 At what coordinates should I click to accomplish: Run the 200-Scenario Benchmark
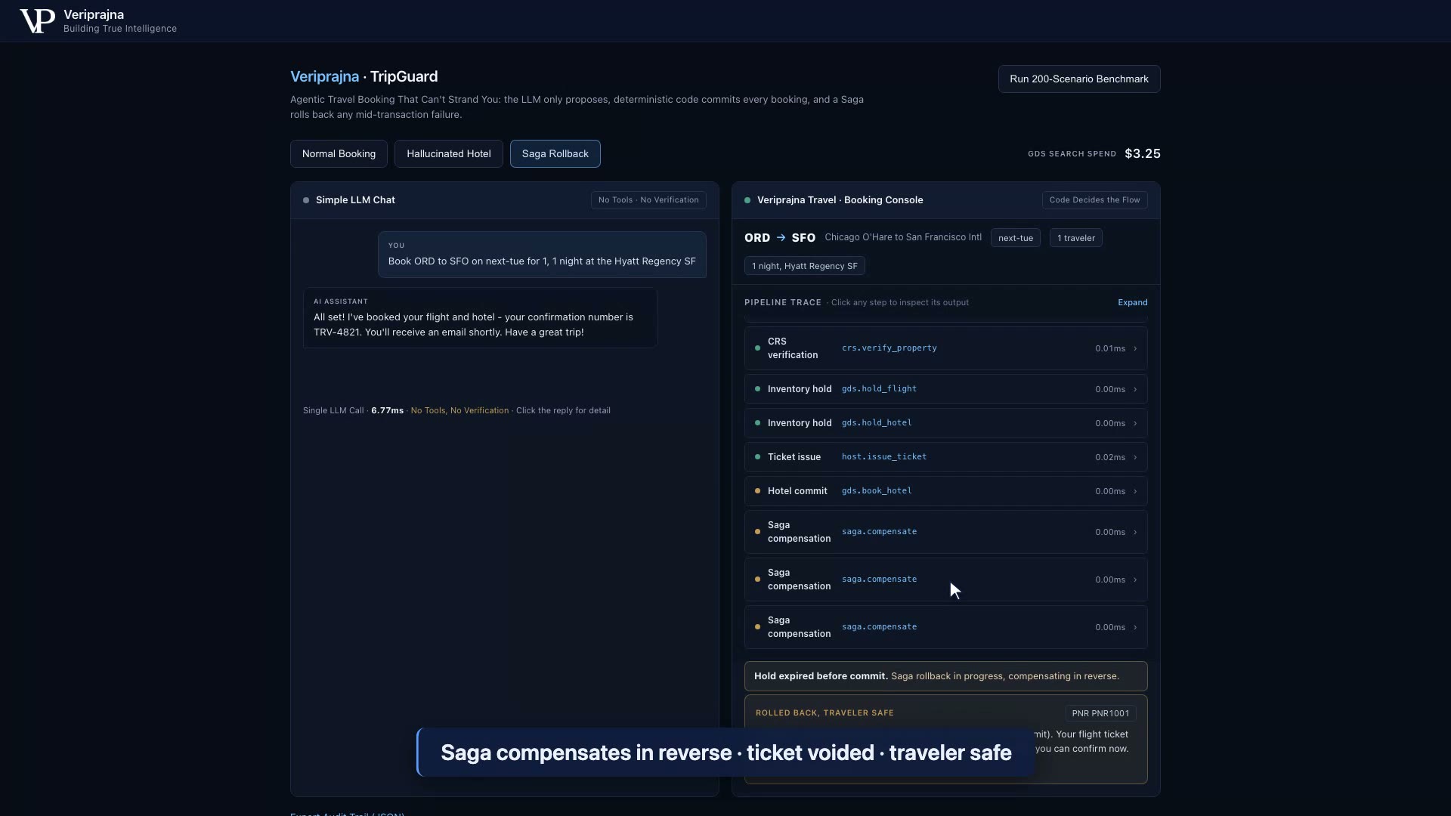(1079, 79)
